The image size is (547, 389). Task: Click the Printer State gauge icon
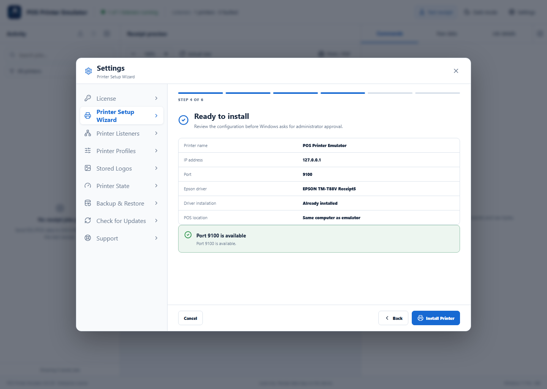88,185
